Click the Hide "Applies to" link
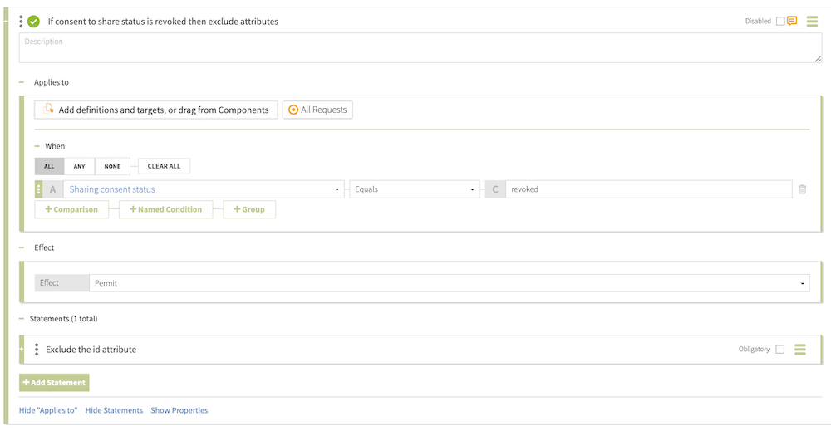Screen dimensions: 831x431 48,410
